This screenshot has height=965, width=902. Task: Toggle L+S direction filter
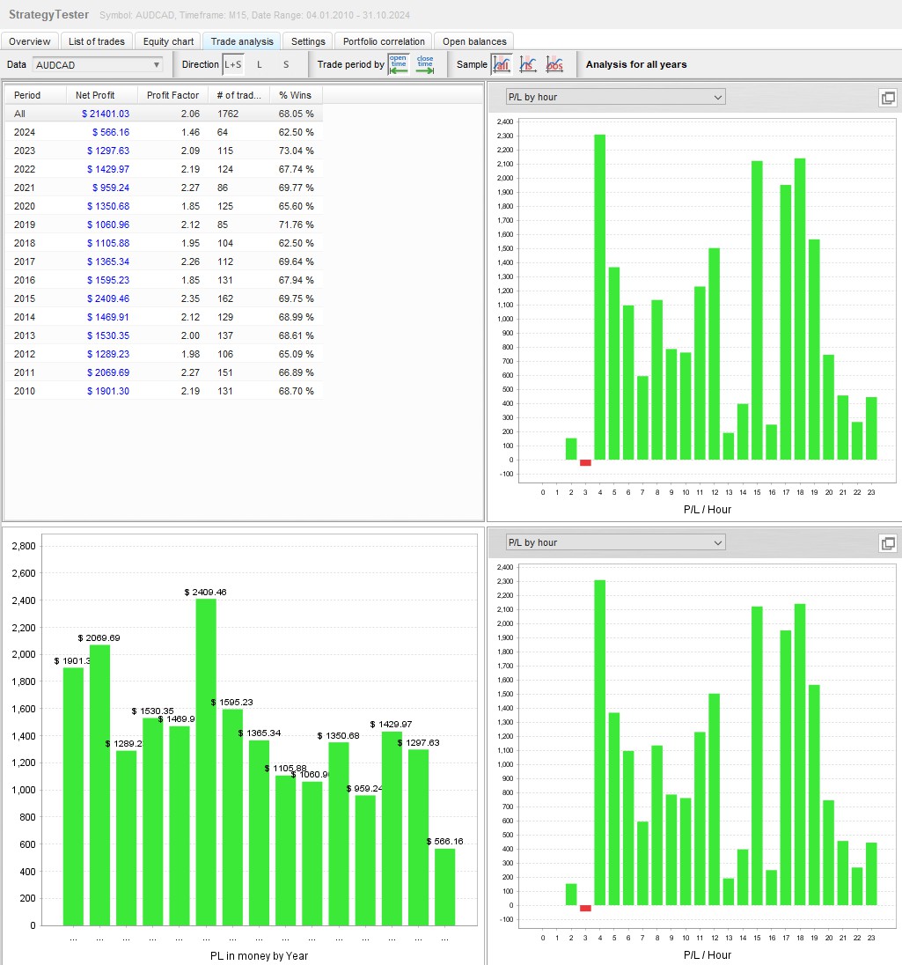233,64
